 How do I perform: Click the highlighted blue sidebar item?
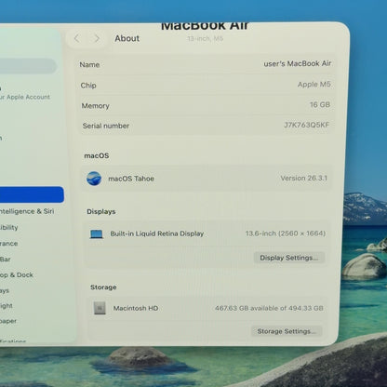tap(32, 194)
